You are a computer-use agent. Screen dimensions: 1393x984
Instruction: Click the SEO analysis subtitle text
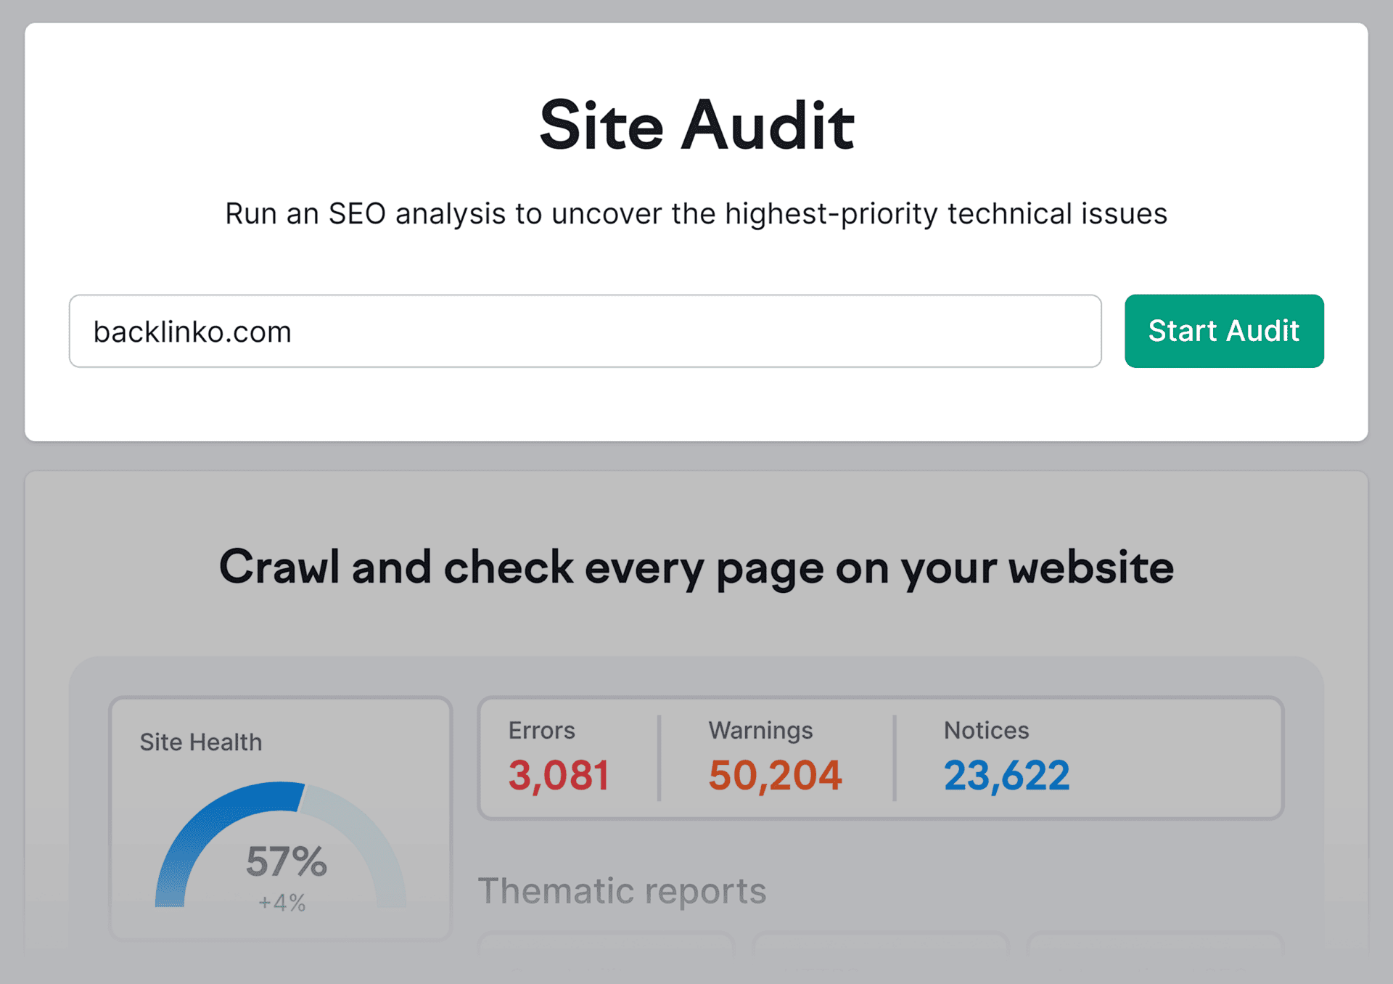[x=696, y=213]
